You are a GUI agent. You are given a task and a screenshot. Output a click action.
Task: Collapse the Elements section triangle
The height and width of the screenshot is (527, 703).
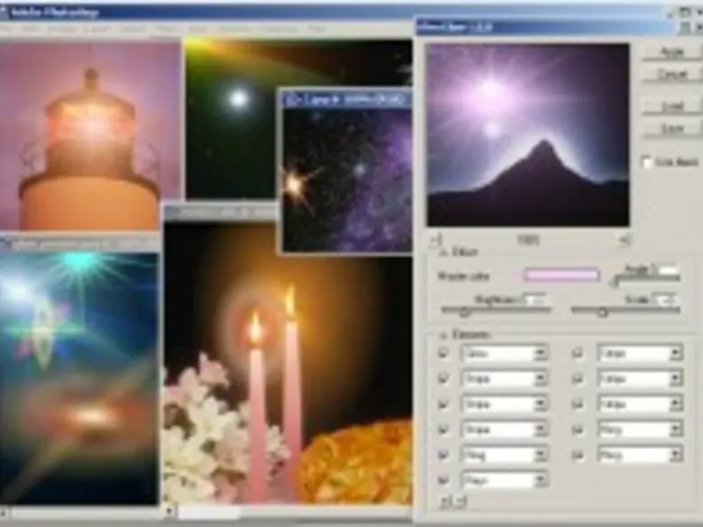[444, 335]
